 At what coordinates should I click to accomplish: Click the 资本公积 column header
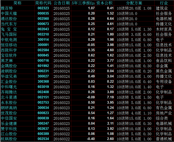click(104, 3)
